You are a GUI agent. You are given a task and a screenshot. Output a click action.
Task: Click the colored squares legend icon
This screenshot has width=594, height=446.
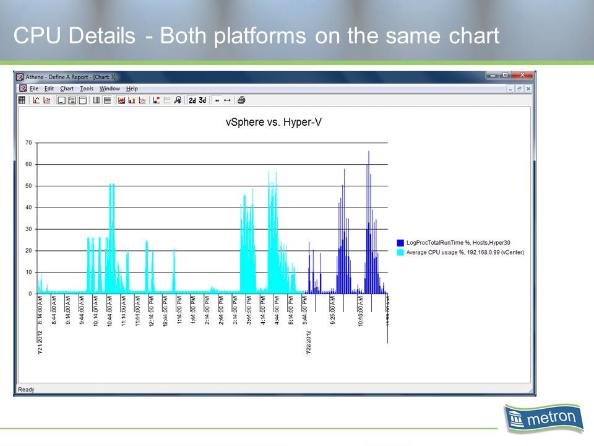pos(157,100)
